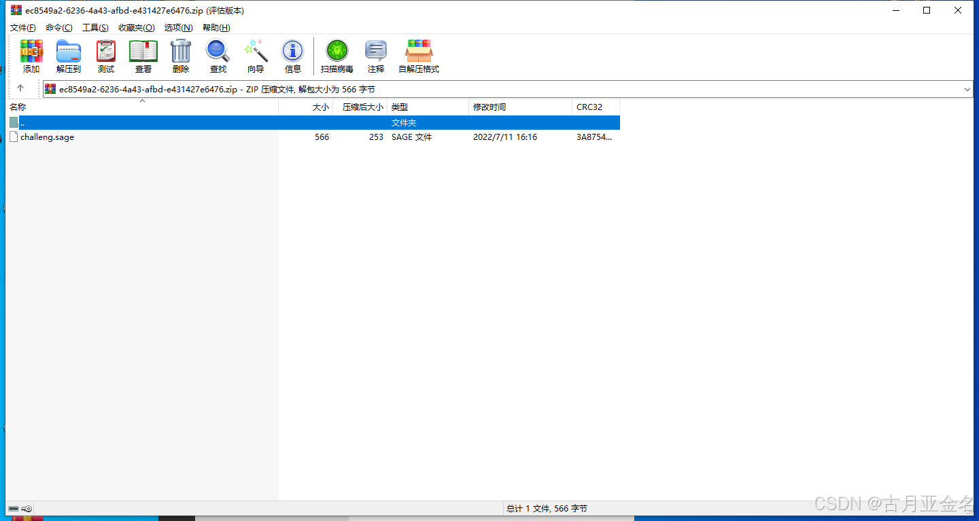Image resolution: width=979 pixels, height=521 pixels.
Task: Click the 修改时间 column header
Action: tap(491, 107)
